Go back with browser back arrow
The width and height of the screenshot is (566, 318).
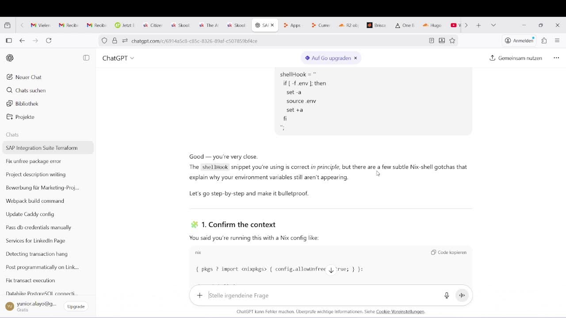(22, 40)
